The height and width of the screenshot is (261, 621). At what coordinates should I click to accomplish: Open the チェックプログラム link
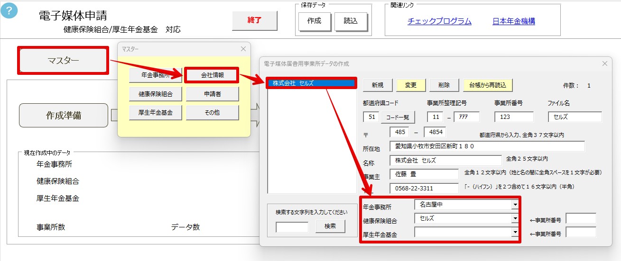[439, 21]
